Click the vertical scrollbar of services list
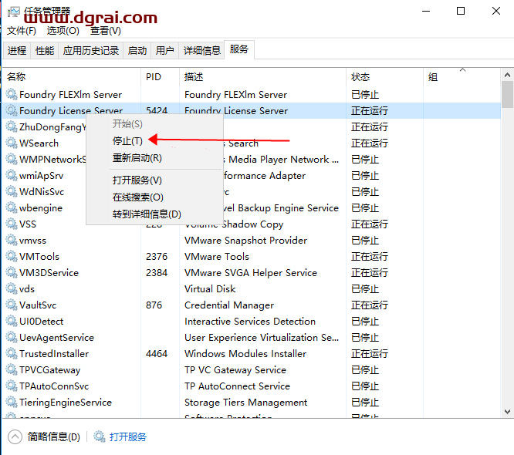514x455 pixels. [507, 231]
